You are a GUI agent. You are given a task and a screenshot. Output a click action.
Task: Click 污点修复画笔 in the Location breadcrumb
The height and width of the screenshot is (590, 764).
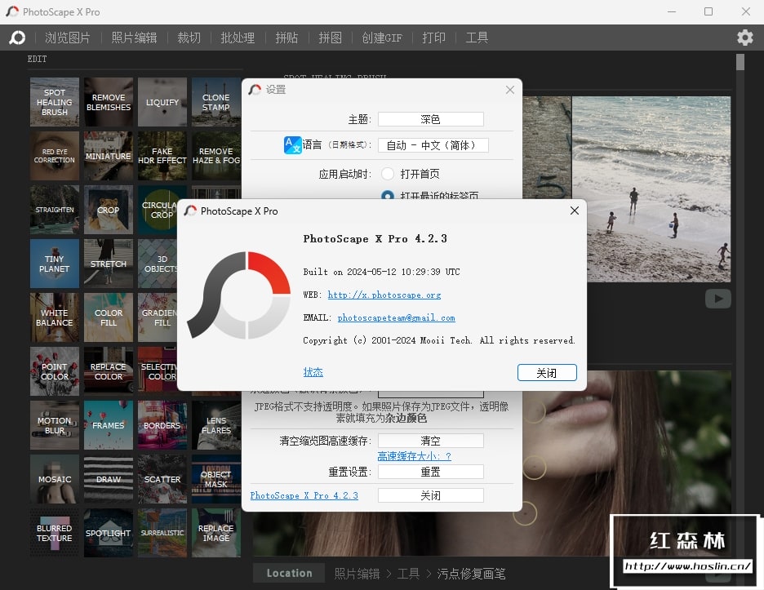471,574
